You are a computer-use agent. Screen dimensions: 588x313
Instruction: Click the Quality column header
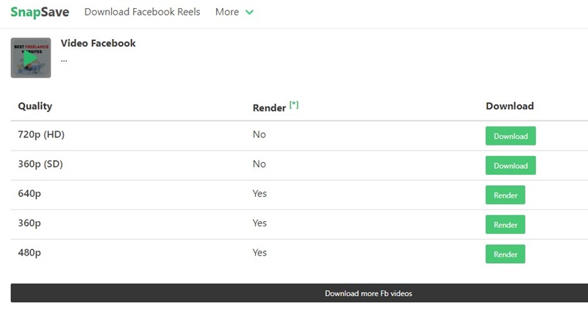[35, 107]
